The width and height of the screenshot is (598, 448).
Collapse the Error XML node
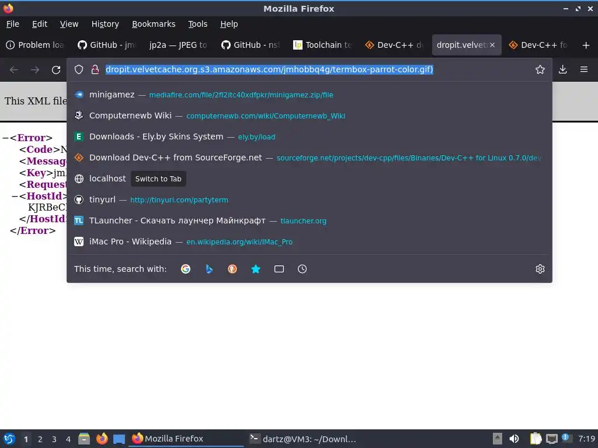5,138
